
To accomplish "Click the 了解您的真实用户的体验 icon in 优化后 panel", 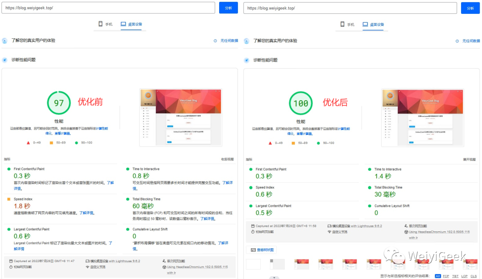I will point(246,41).
